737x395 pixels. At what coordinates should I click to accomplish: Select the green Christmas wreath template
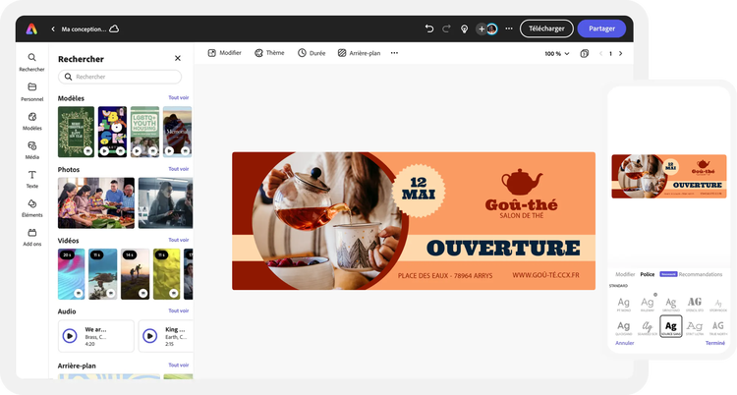pyautogui.click(x=76, y=132)
